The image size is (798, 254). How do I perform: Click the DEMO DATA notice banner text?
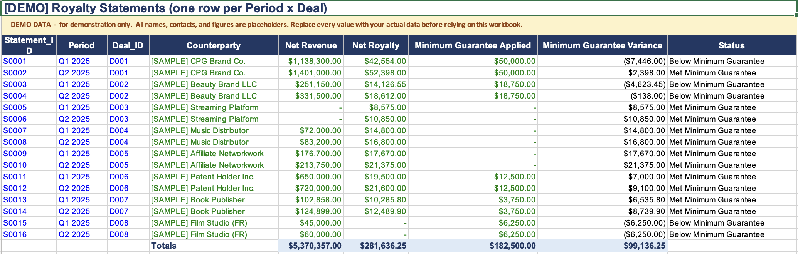pos(266,25)
